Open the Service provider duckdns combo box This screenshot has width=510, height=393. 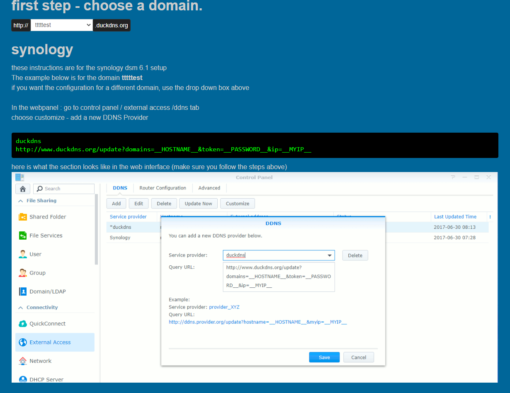[x=279, y=255]
